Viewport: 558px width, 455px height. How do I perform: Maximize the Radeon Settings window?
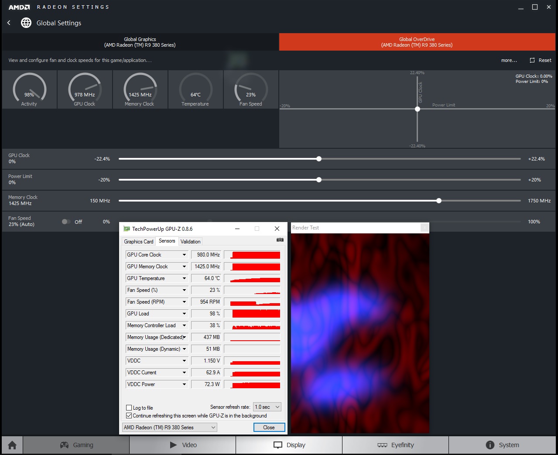click(535, 7)
